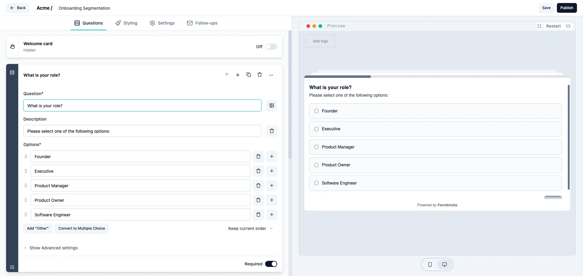Viewport: 583px width, 276px height.
Task: Add an option after Software Engineer
Action: point(272,214)
